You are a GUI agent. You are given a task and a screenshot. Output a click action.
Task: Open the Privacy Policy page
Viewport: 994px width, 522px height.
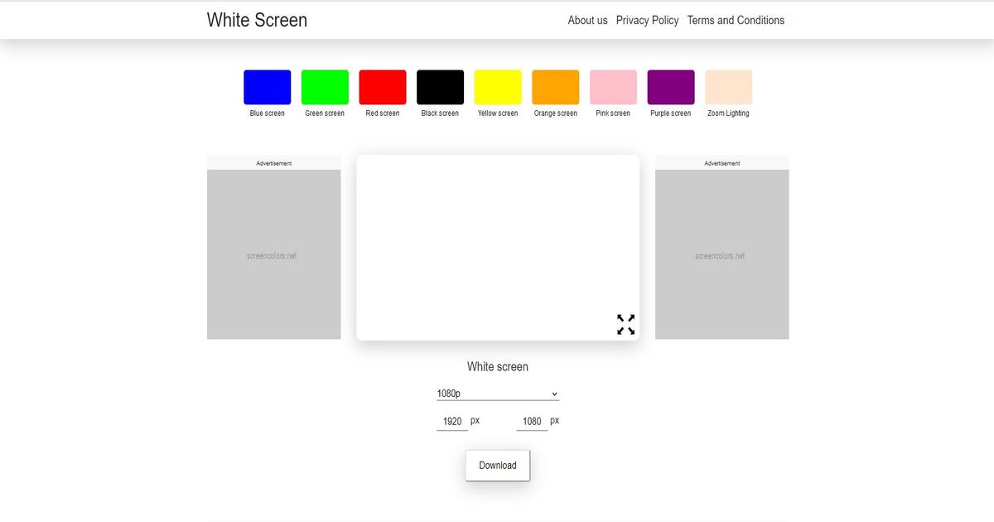(647, 20)
